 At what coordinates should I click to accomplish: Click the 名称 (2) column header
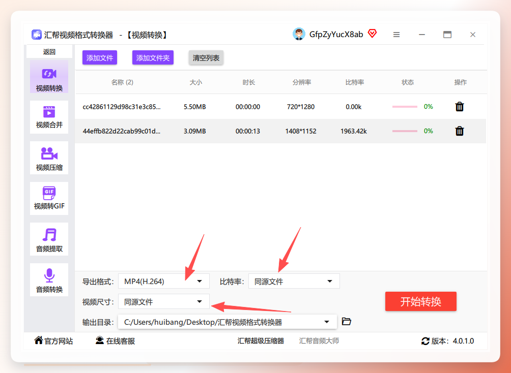pos(122,82)
